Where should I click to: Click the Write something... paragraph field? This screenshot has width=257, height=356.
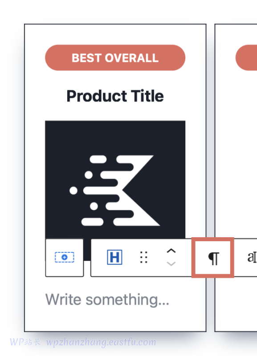coord(107,299)
